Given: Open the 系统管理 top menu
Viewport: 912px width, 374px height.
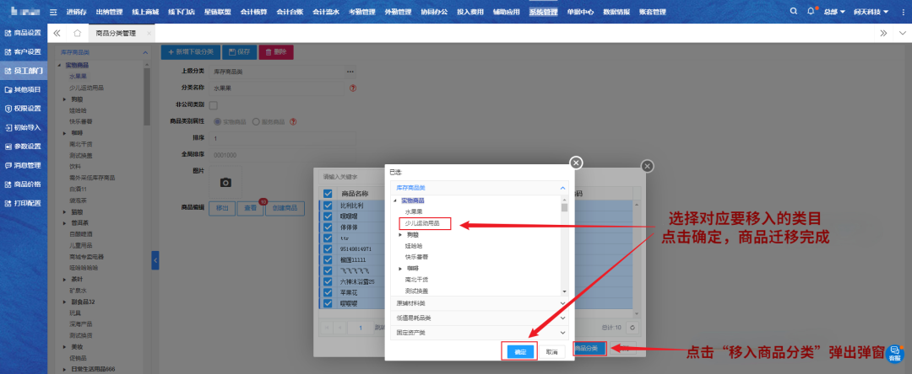Looking at the screenshot, I should coord(543,12).
